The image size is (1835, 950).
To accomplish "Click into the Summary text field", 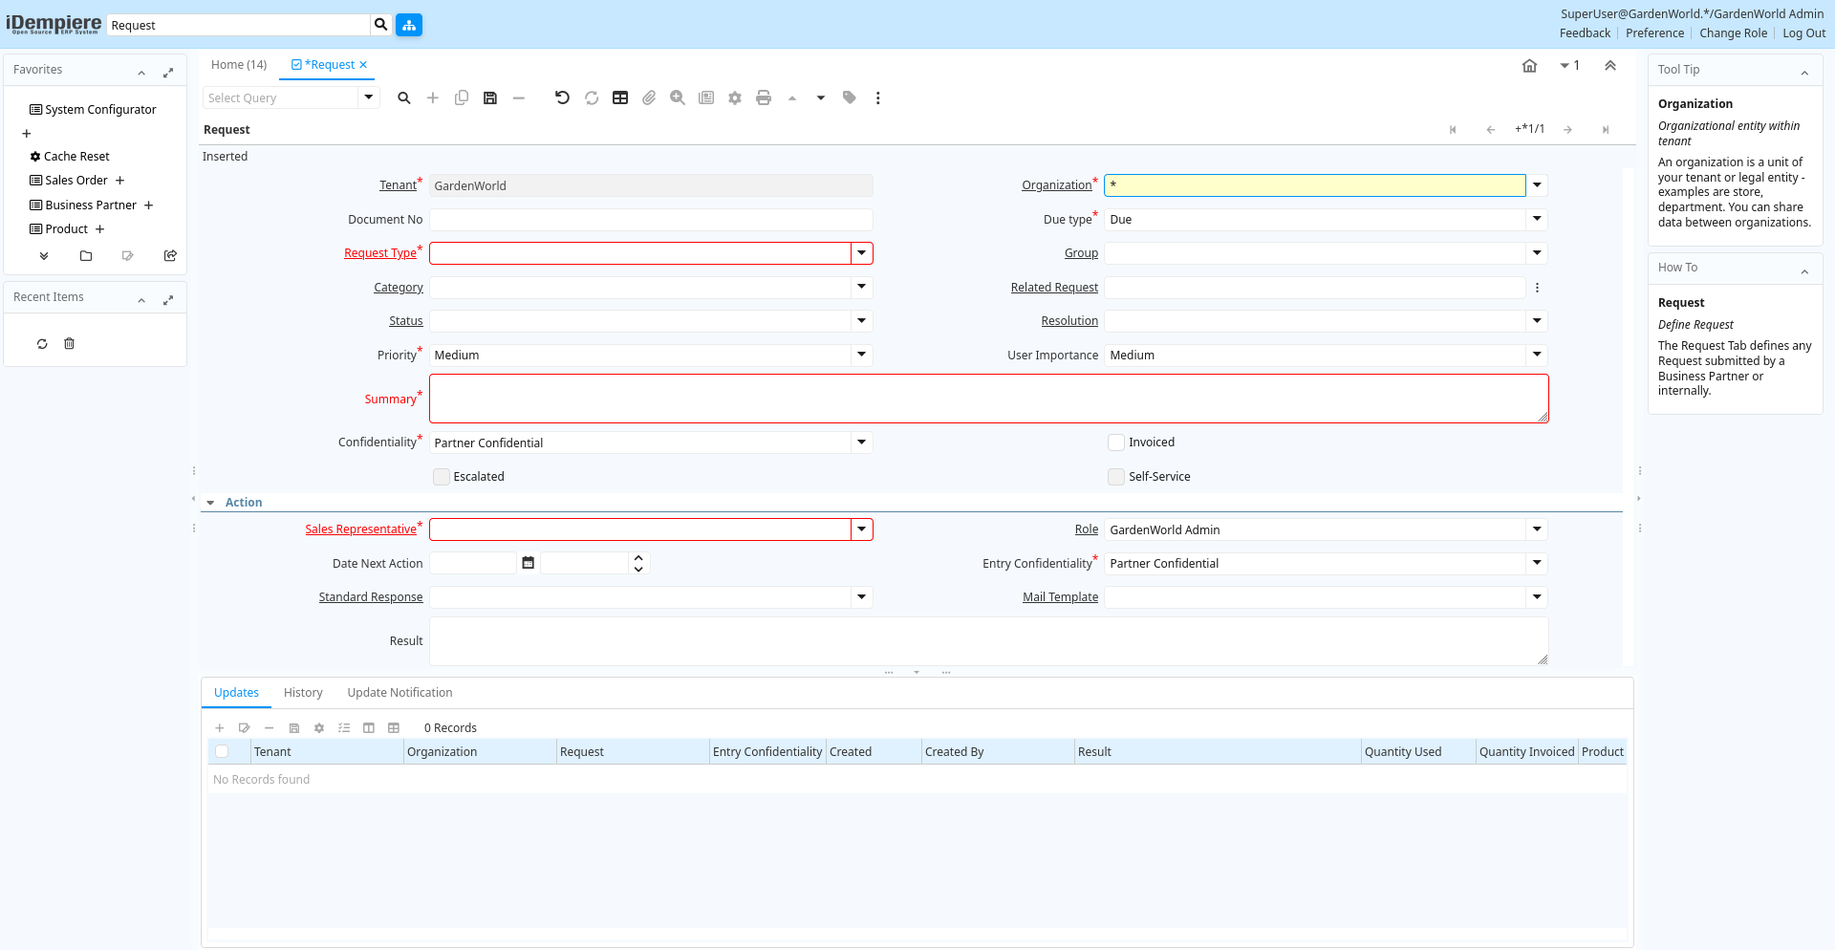I will point(988,399).
